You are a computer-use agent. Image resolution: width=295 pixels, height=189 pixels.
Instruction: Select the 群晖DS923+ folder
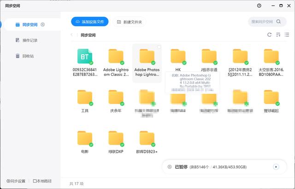(x=147, y=142)
